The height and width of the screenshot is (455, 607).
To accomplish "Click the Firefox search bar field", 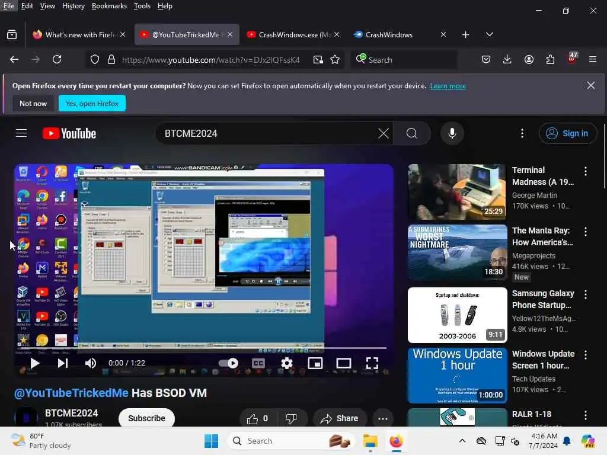I will tap(404, 60).
